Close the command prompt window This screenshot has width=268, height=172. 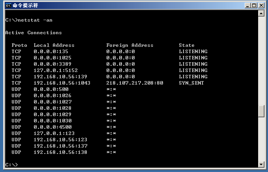click(261, 6)
